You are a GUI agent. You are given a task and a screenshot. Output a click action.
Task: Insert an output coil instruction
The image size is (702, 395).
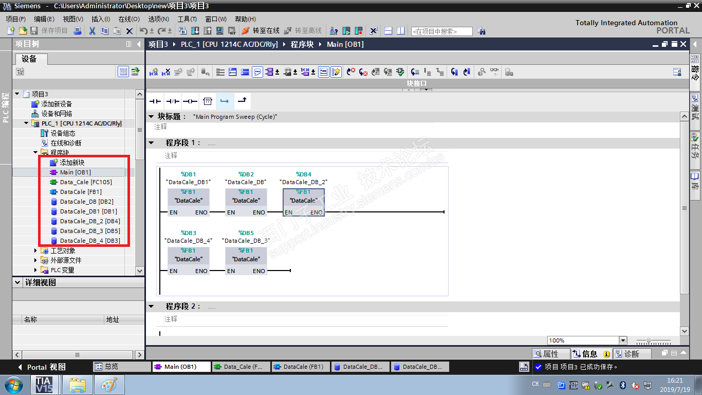point(190,101)
